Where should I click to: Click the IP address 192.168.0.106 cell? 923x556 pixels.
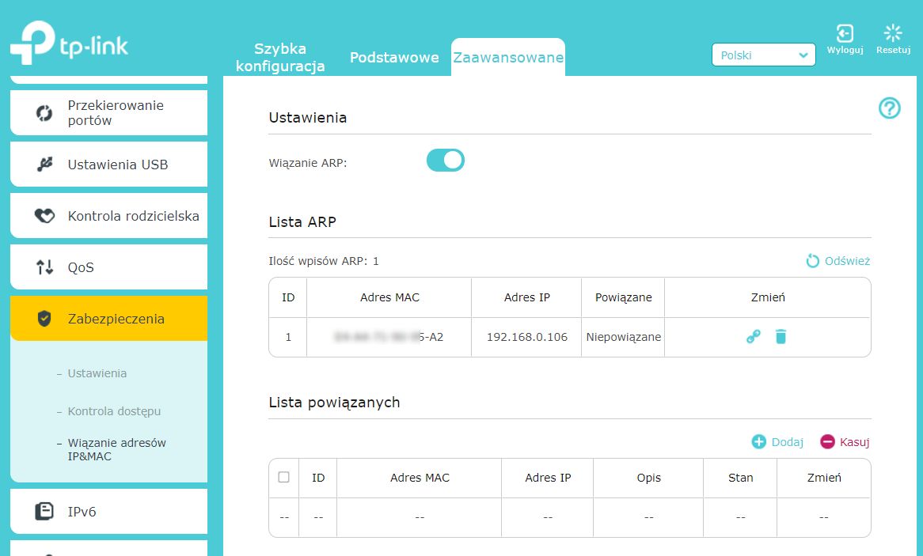tap(527, 337)
